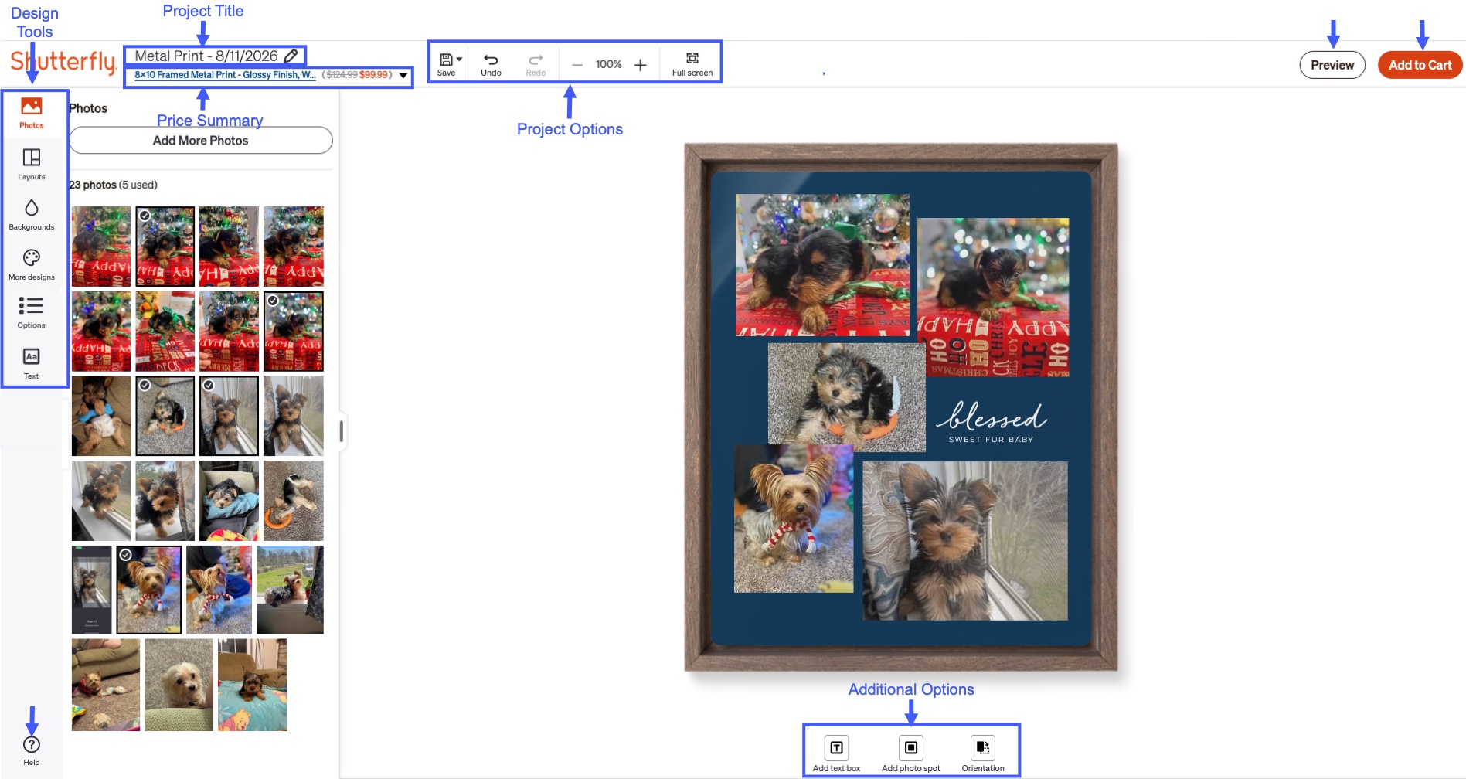Select top-right puppy photo on canvas

coord(993,297)
